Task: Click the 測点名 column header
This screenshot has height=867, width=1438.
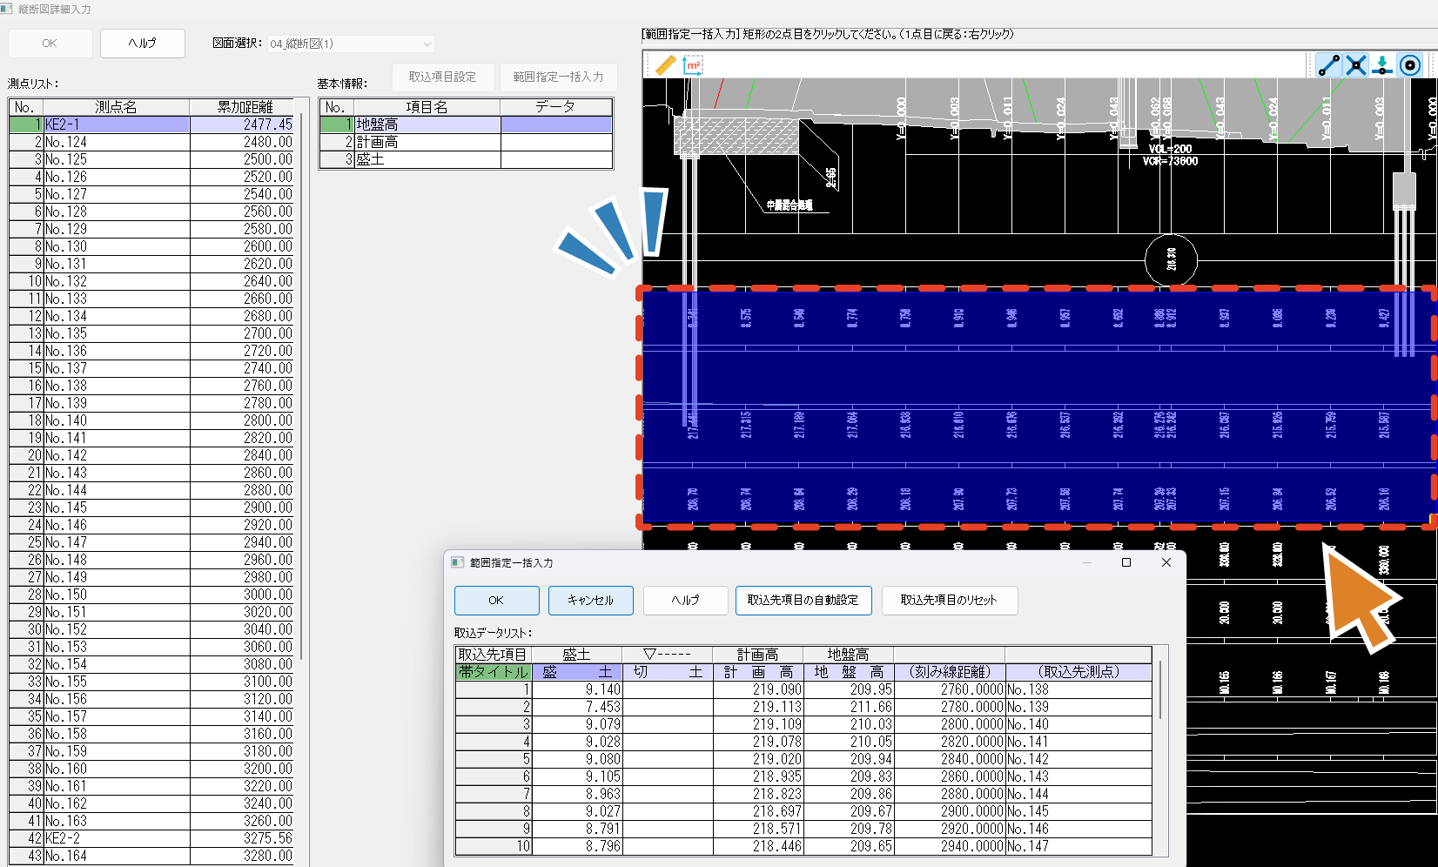Action: click(117, 107)
